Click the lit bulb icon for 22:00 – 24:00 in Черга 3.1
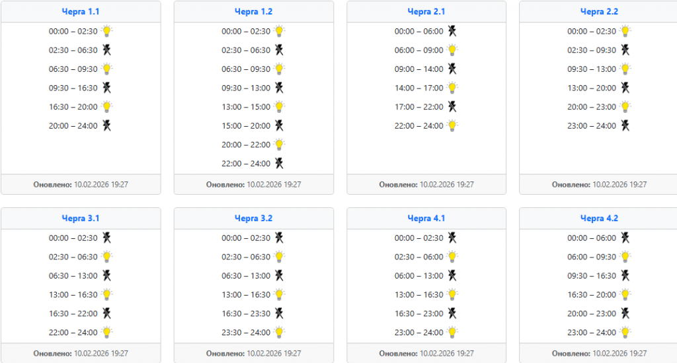 pos(106,333)
